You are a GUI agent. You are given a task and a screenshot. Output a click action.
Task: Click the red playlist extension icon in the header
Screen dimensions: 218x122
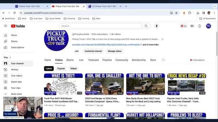tap(184, 26)
